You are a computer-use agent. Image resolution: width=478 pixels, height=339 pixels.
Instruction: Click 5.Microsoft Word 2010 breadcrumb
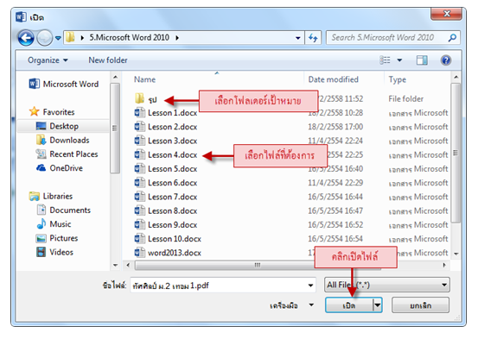(x=130, y=37)
